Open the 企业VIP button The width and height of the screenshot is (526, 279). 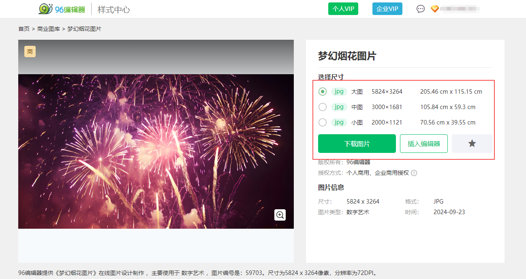pyautogui.click(x=387, y=9)
